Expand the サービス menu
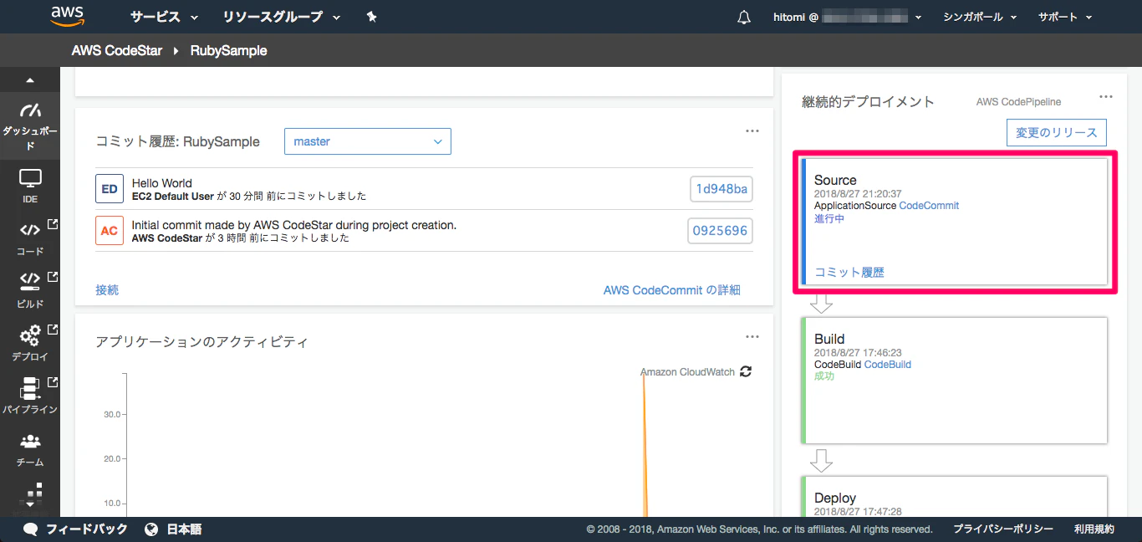 coord(164,17)
